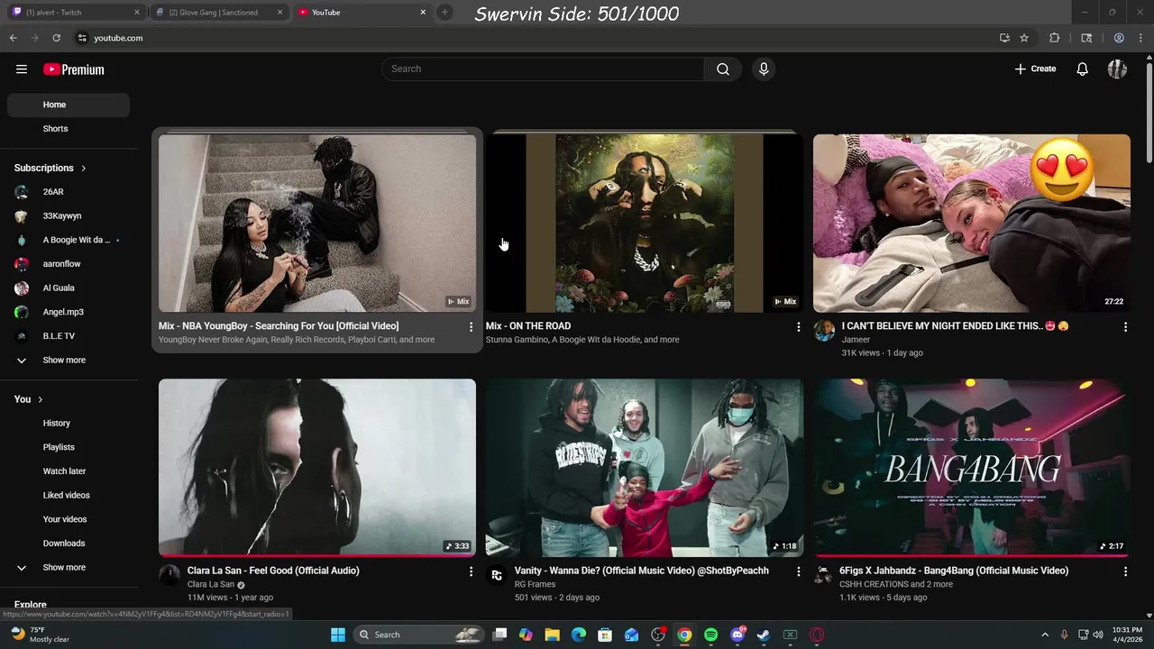Open Chrome extensions puzzle icon
The height and width of the screenshot is (649, 1154).
point(1055,38)
